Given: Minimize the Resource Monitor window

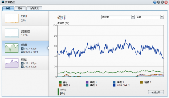Looking at the screenshot, I should pos(158,2).
